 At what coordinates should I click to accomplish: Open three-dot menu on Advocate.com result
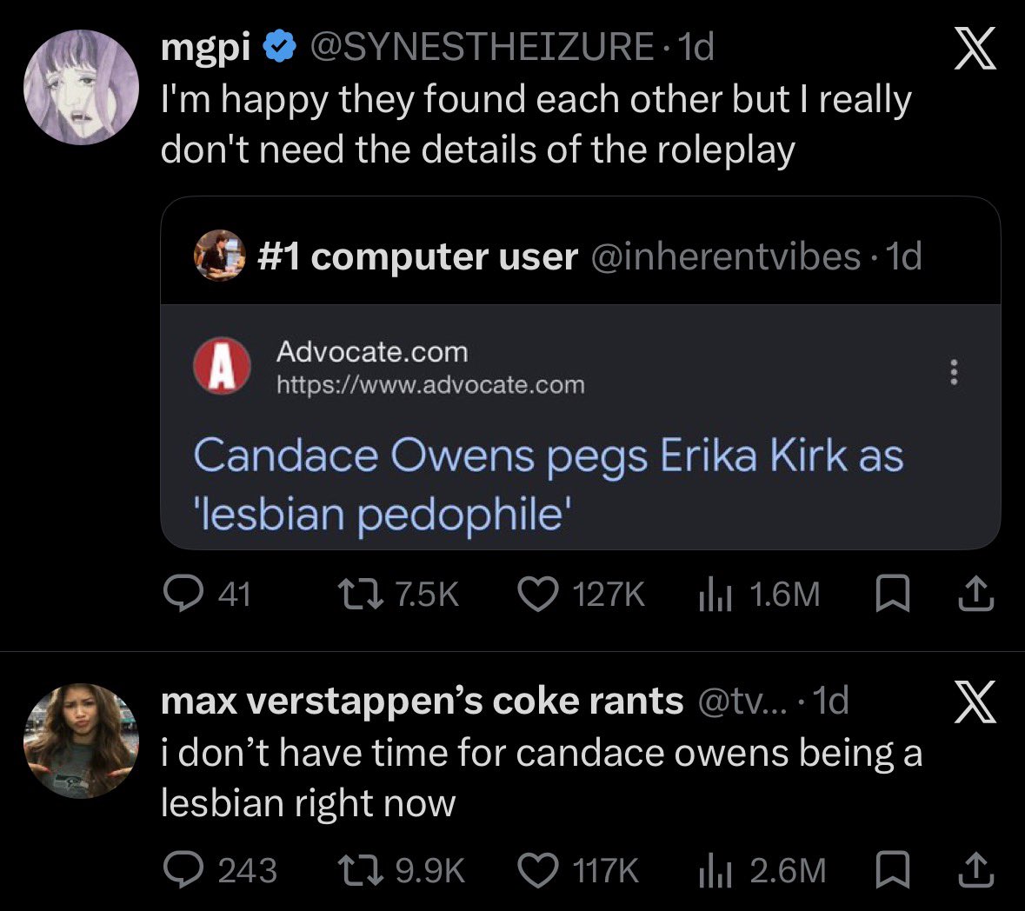tap(954, 372)
